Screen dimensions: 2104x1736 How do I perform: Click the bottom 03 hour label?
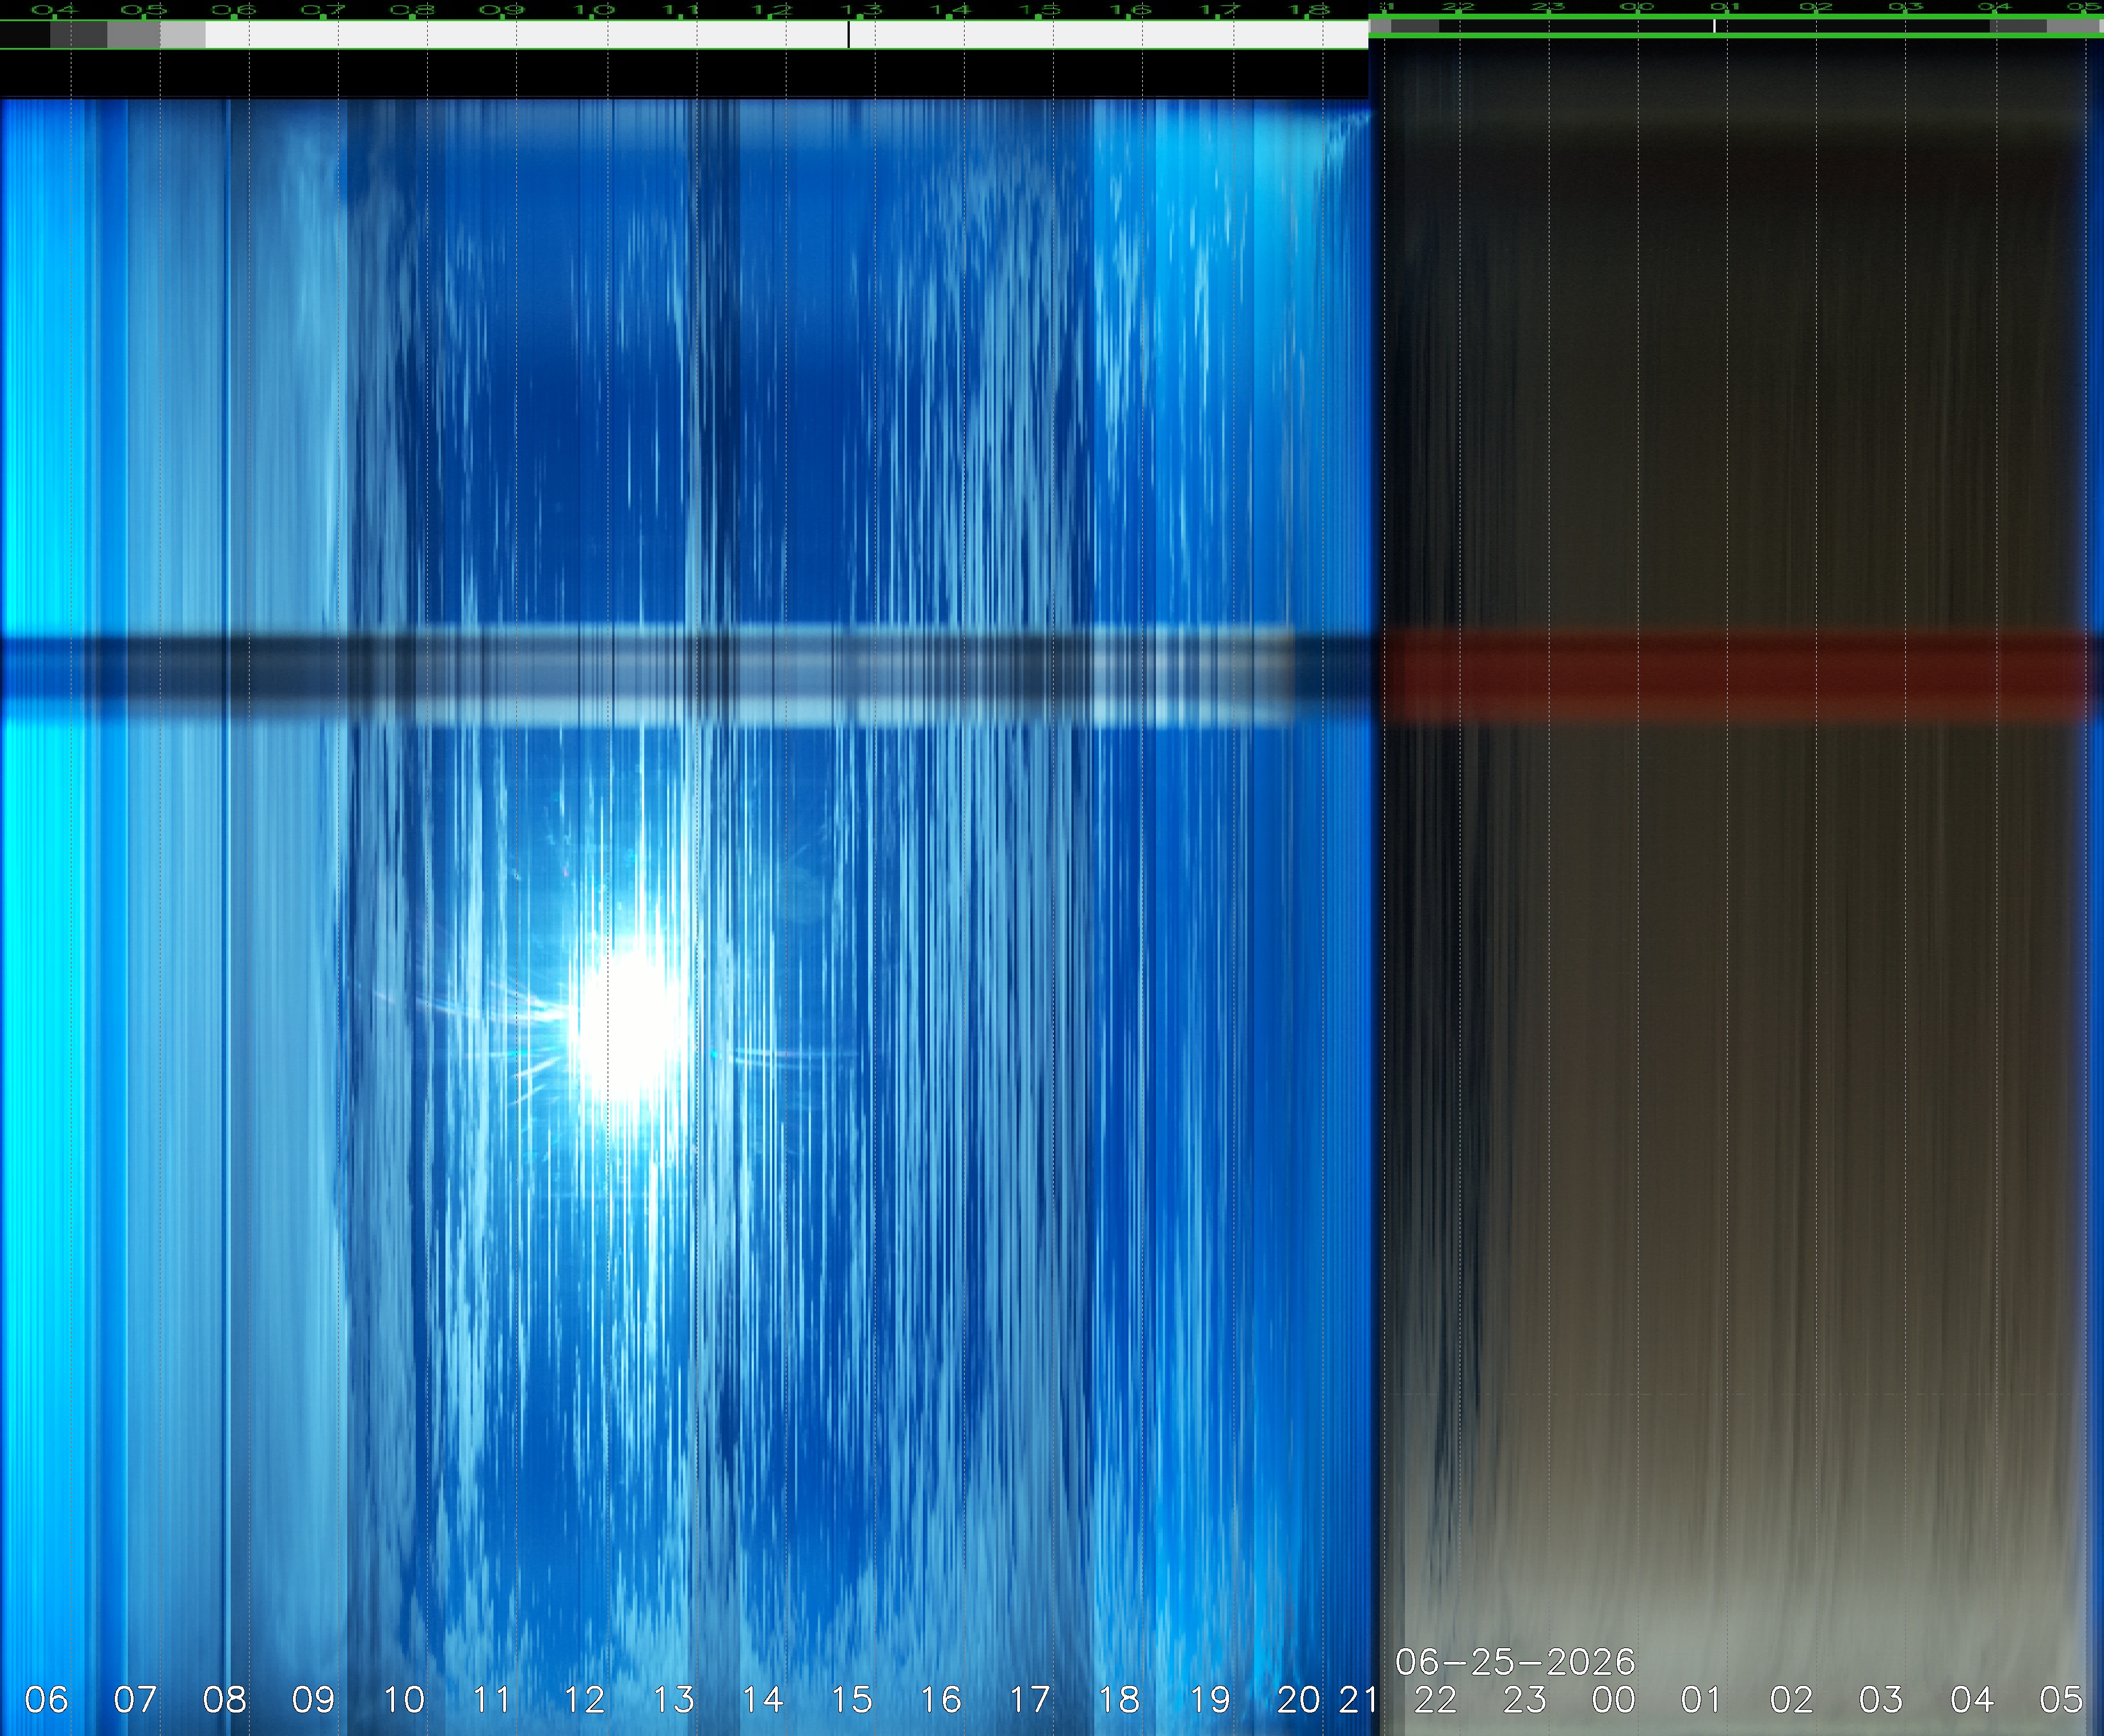[x=1881, y=1699]
